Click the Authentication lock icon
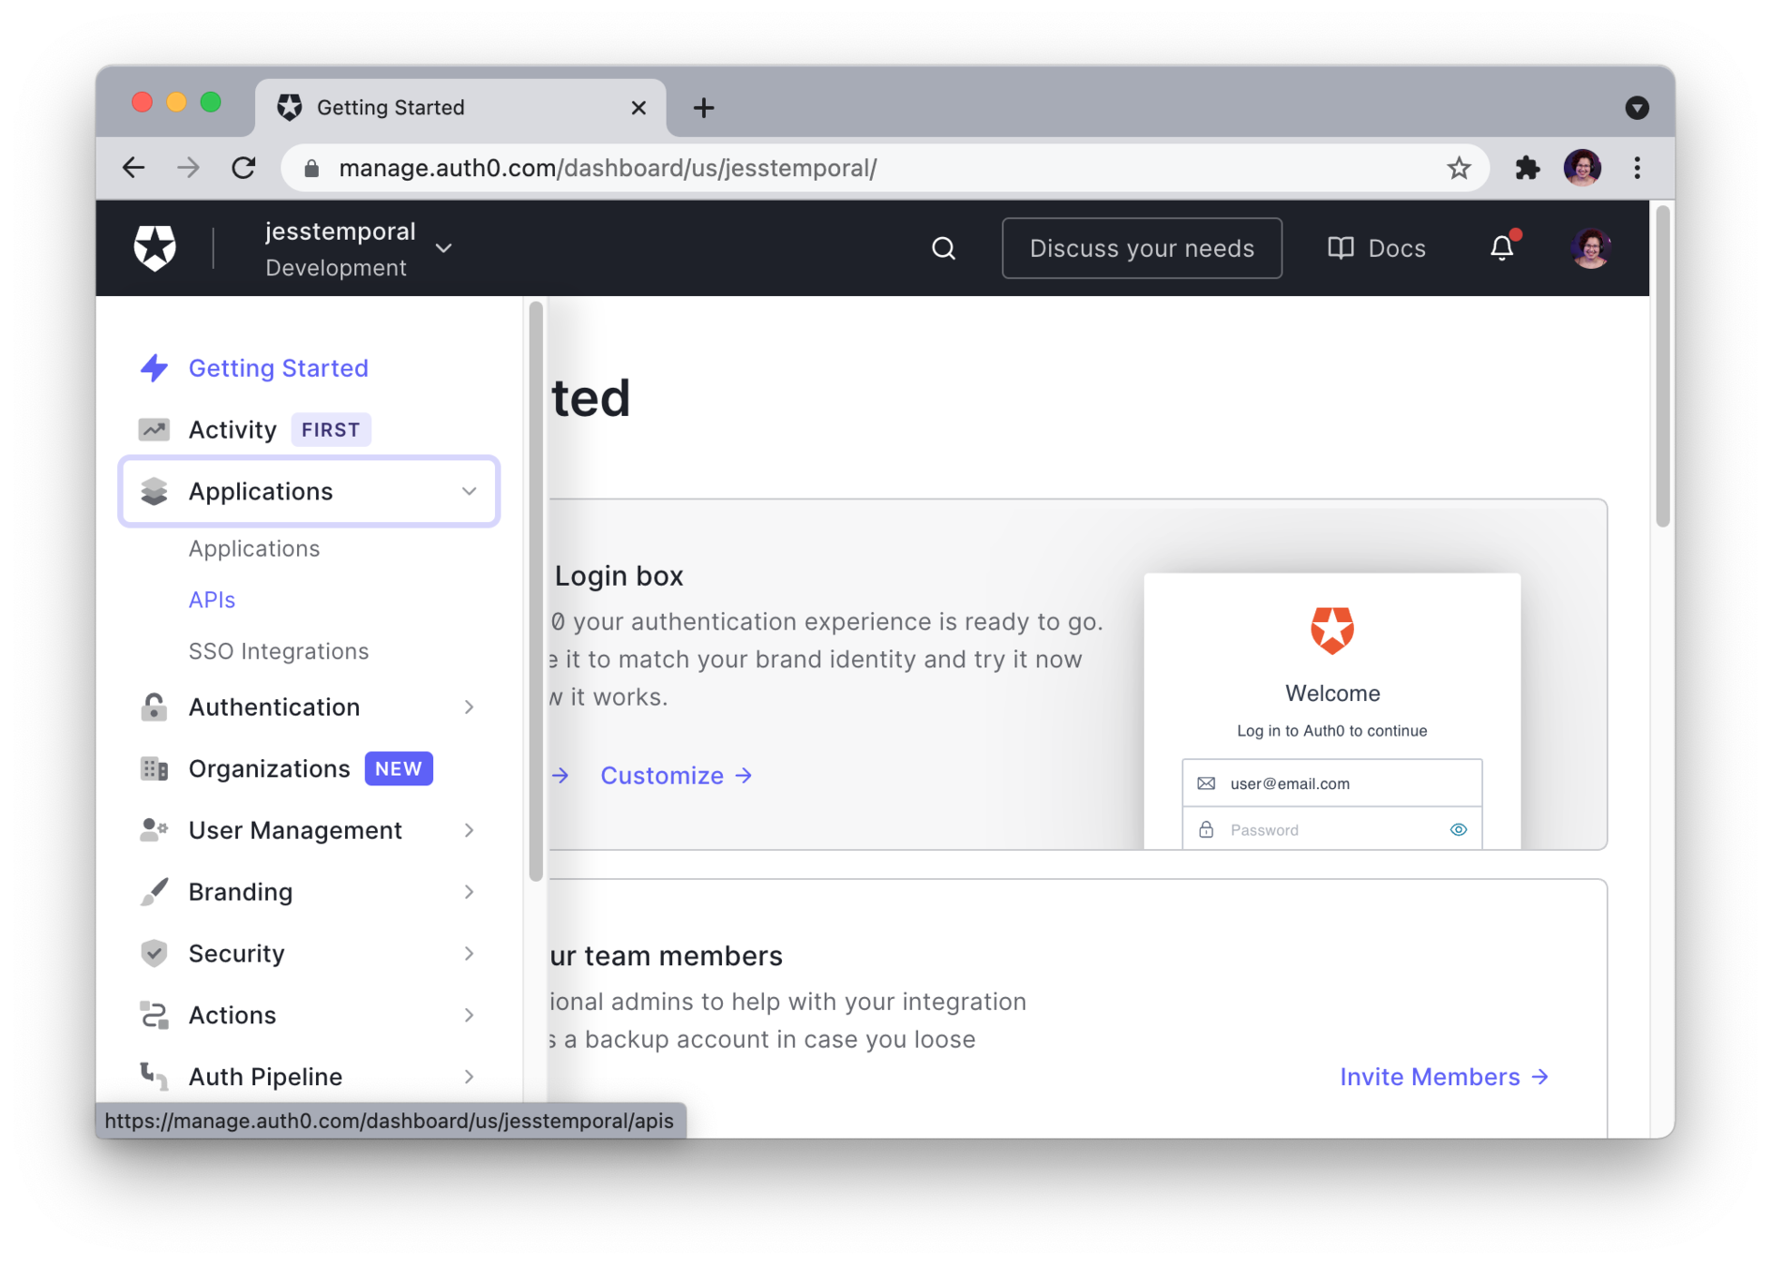1771x1265 pixels. [154, 707]
